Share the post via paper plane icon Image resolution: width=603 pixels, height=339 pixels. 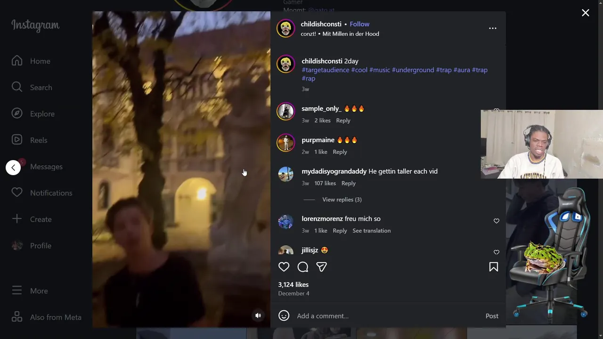tap(322, 267)
